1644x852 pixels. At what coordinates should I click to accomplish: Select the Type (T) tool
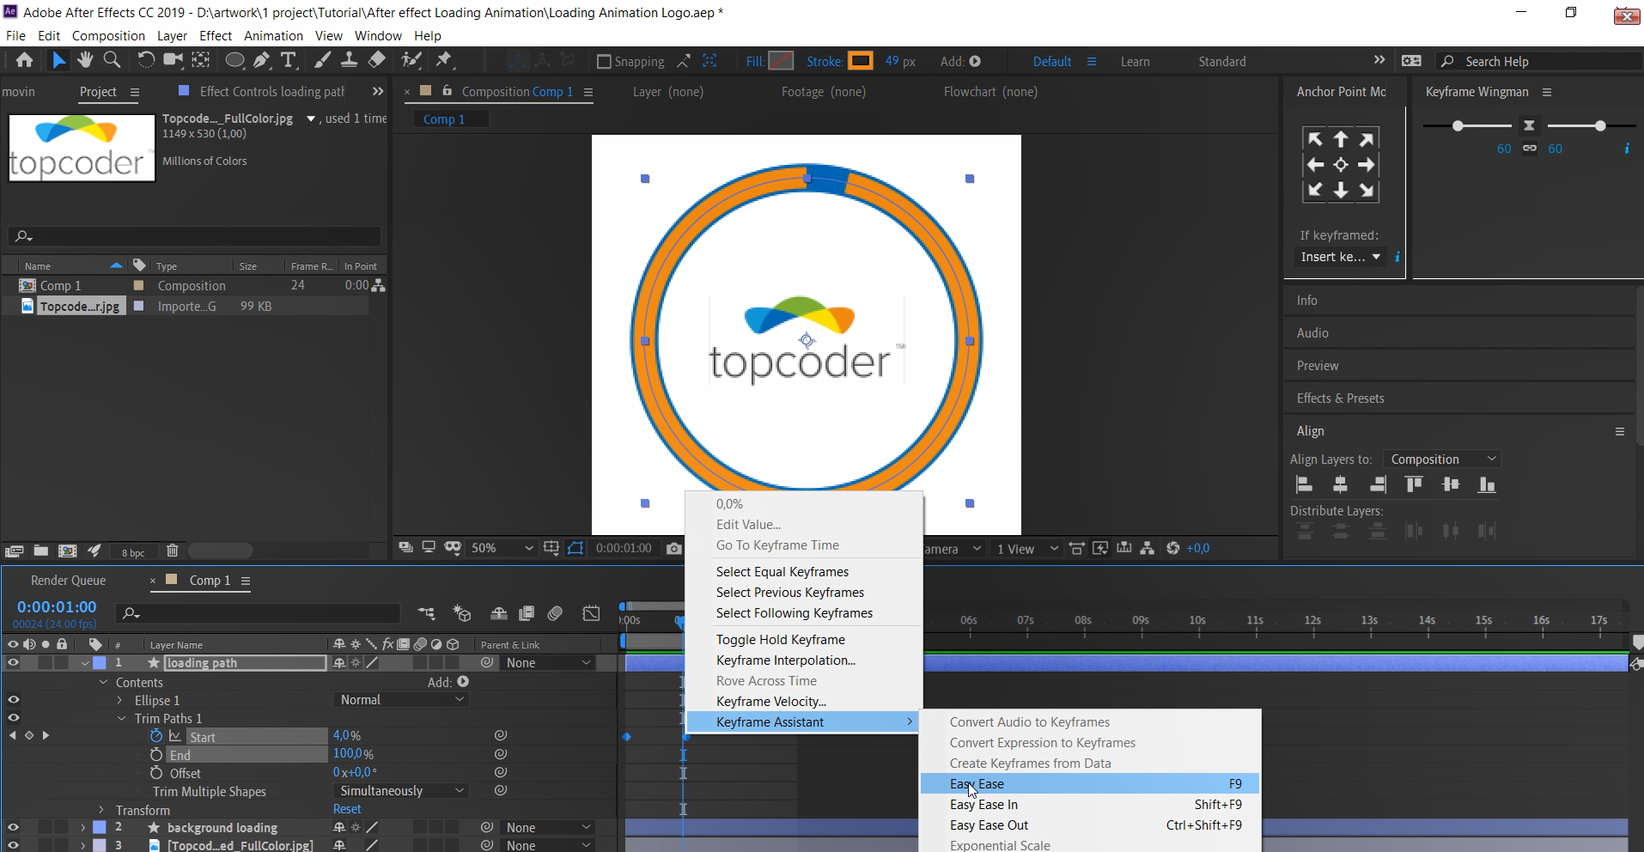(288, 60)
